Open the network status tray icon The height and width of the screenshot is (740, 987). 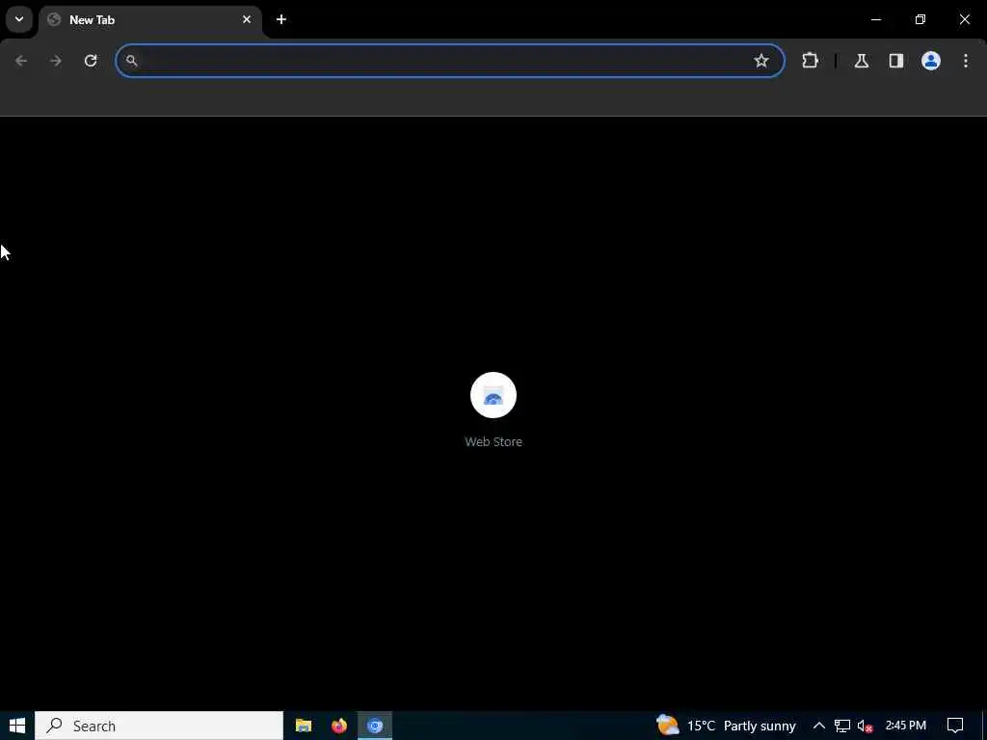[x=842, y=726]
